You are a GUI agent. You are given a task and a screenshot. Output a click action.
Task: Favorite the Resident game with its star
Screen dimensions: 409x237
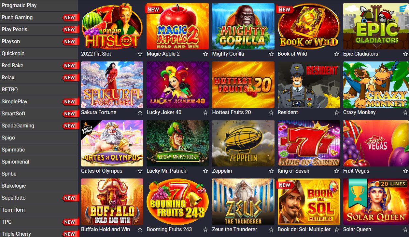[336, 112]
